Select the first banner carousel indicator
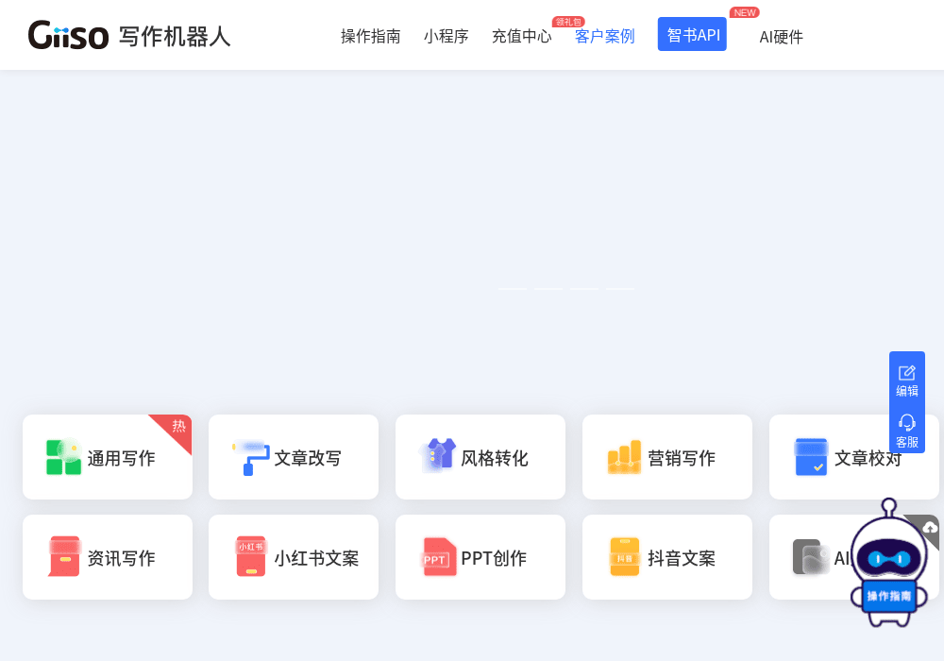The height and width of the screenshot is (661, 944). pyautogui.click(x=513, y=289)
